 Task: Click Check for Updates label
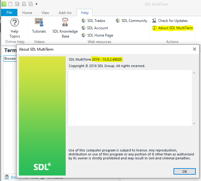(x=173, y=21)
